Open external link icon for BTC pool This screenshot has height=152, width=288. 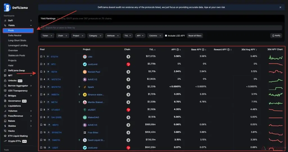(x=48, y=64)
